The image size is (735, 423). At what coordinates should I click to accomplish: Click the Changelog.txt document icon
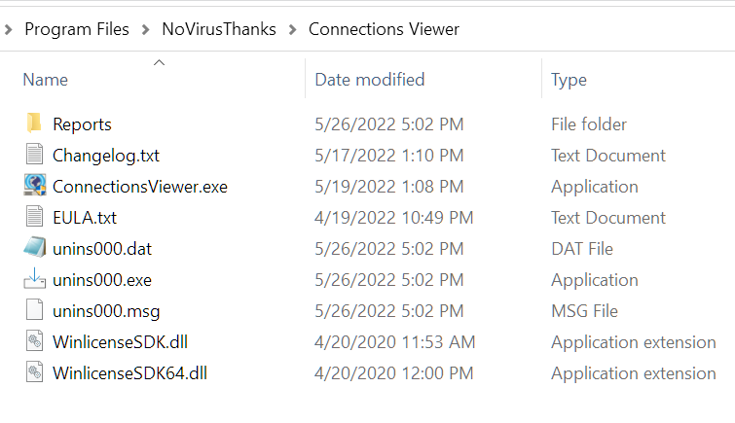(34, 155)
